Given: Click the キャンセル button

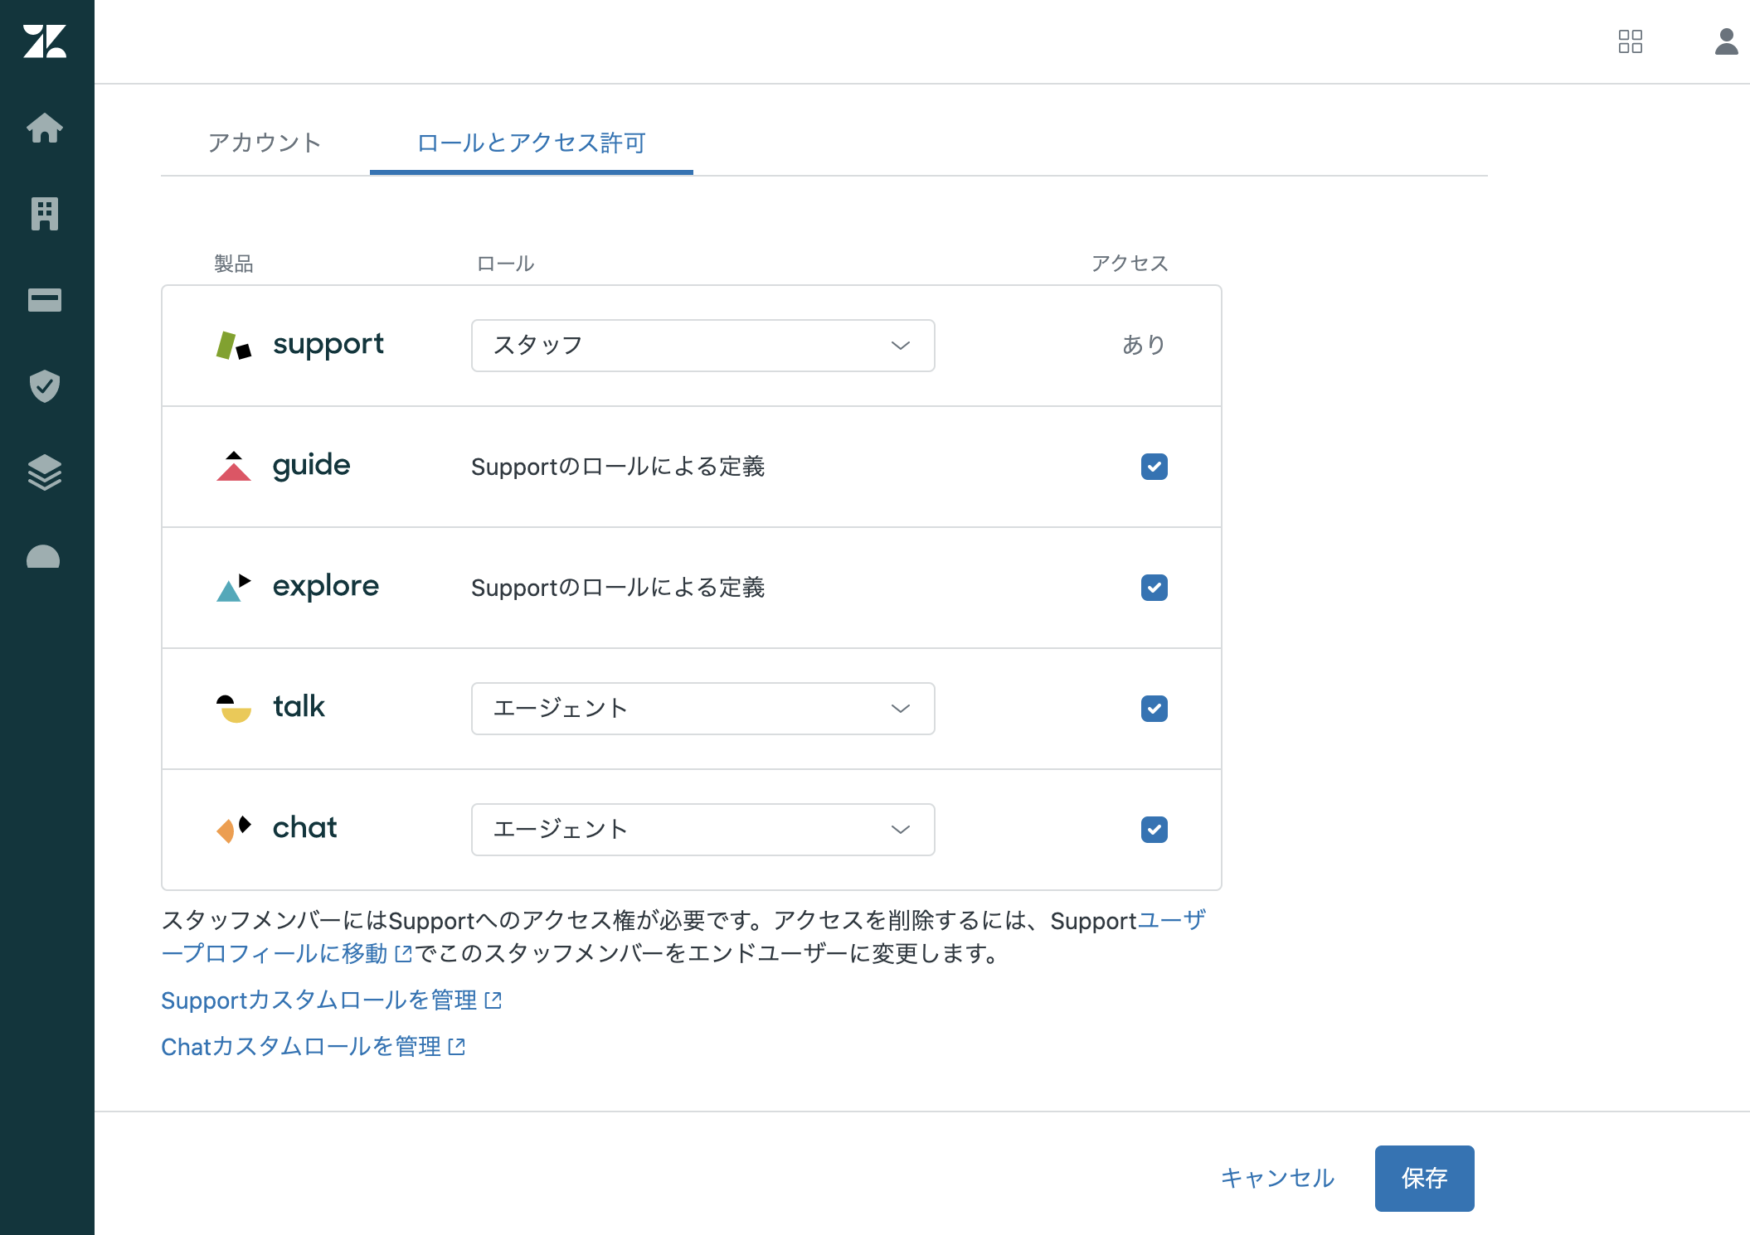Looking at the screenshot, I should pos(1277,1178).
